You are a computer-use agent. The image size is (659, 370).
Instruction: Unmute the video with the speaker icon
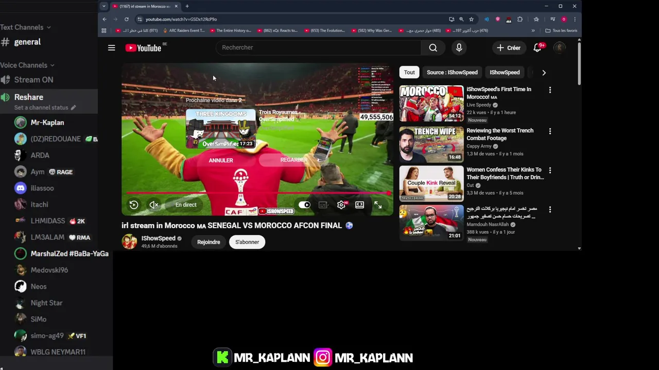point(153,205)
